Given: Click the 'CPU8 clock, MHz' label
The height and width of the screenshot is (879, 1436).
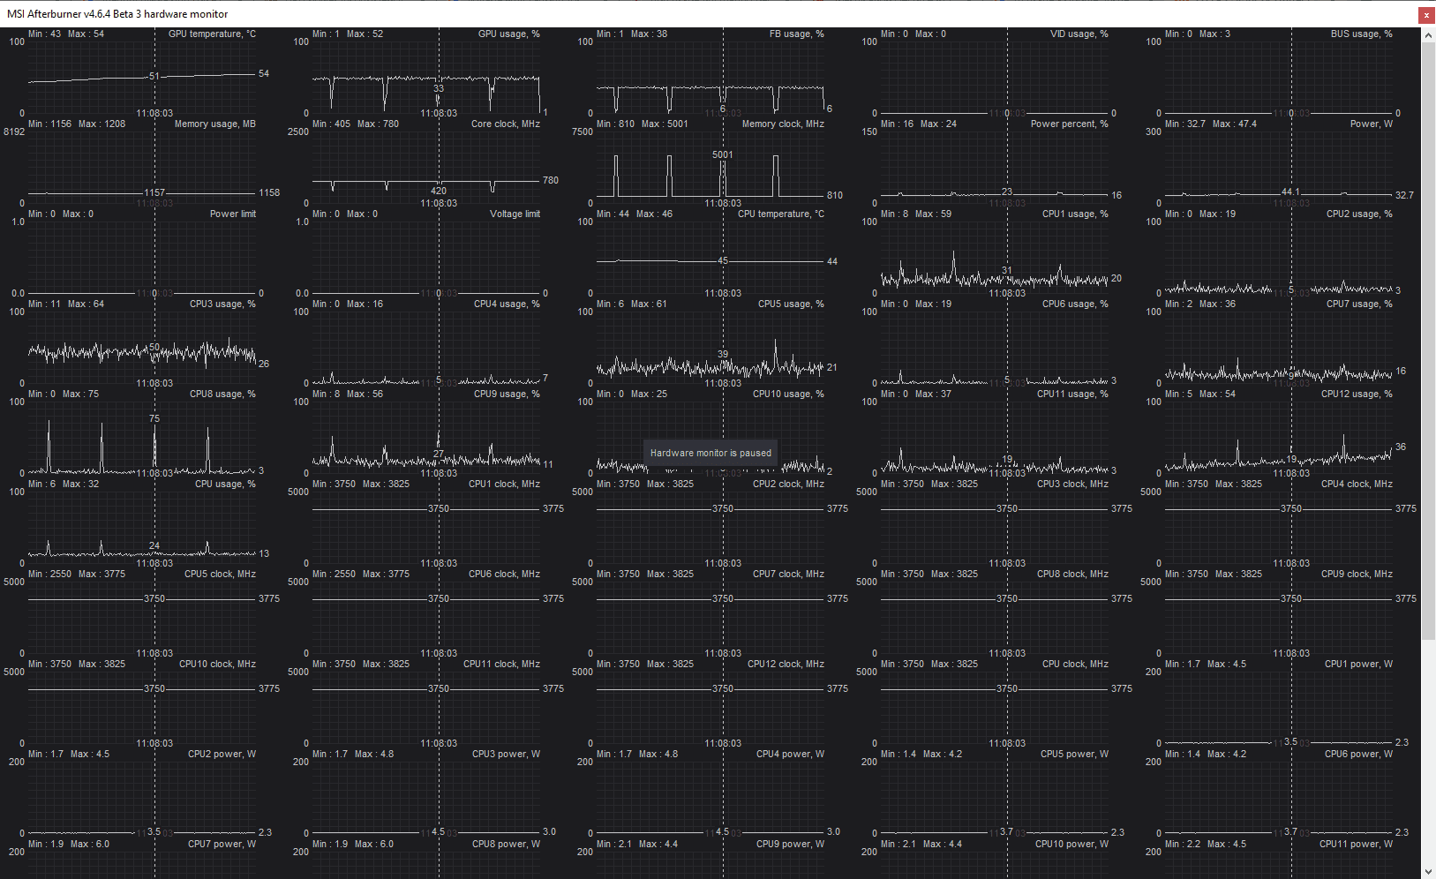Looking at the screenshot, I should [1072, 574].
